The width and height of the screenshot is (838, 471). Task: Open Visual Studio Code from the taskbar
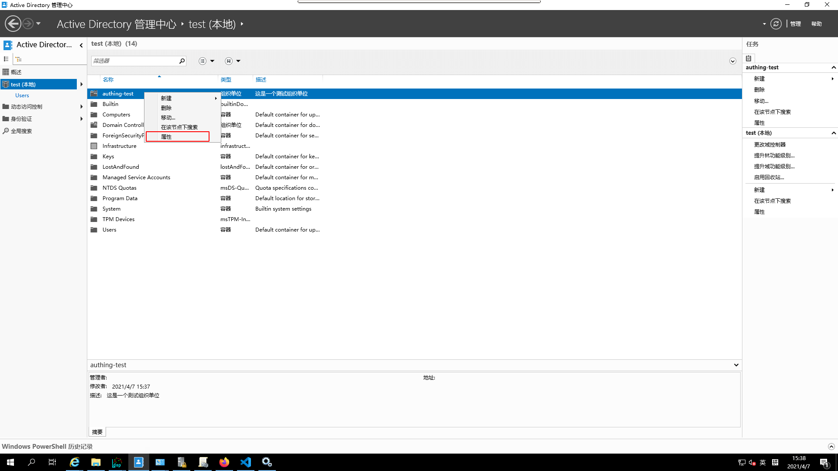click(246, 462)
